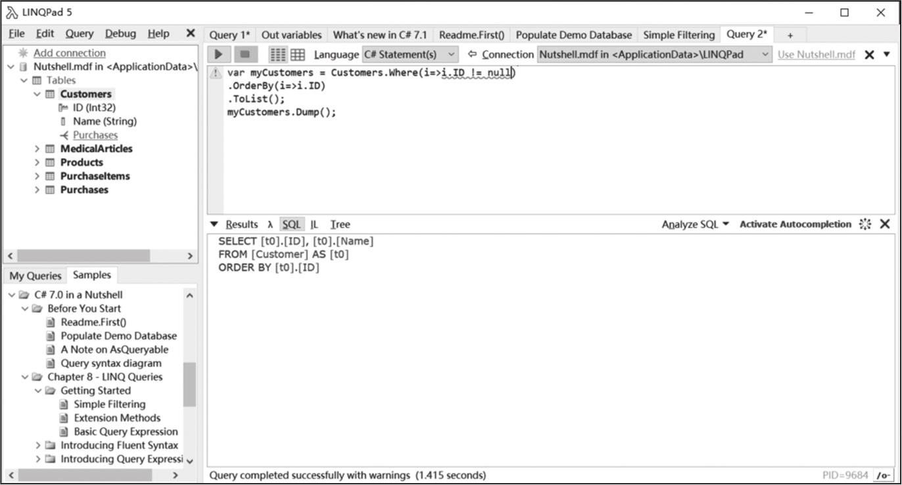The image size is (902, 485).
Task: Click the spinner icon next to Activate Autocompletion
Action: [865, 224]
